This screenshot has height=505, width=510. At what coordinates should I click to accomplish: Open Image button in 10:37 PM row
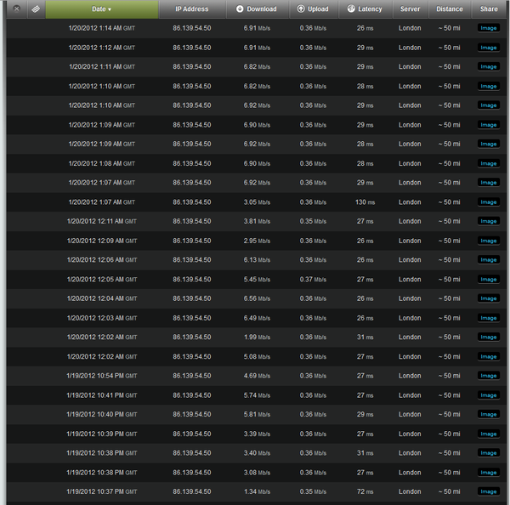(x=489, y=491)
